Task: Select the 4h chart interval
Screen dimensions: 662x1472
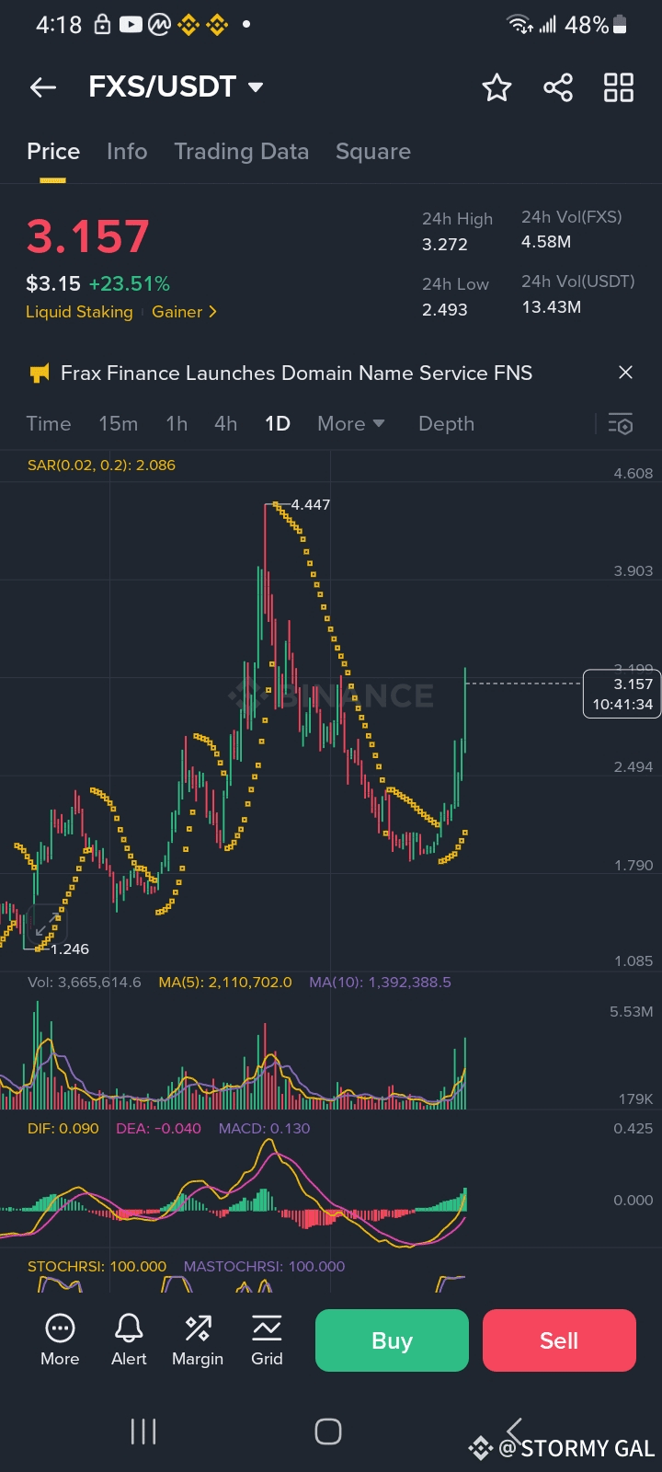Action: pyautogui.click(x=225, y=423)
